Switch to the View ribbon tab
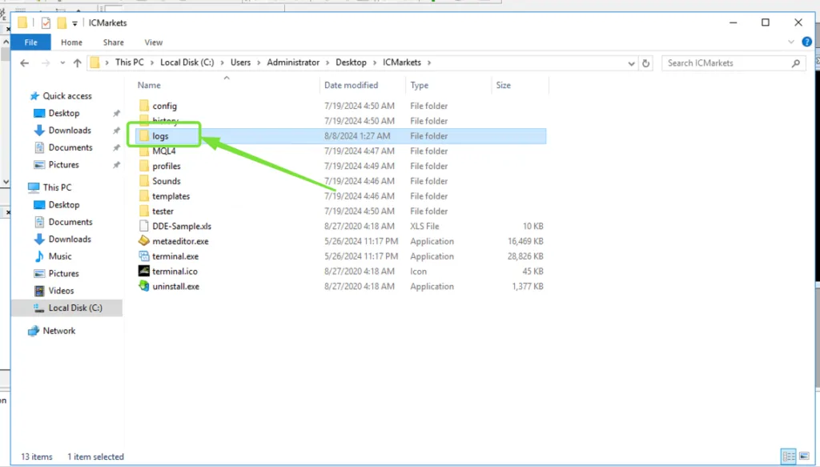 click(x=153, y=42)
